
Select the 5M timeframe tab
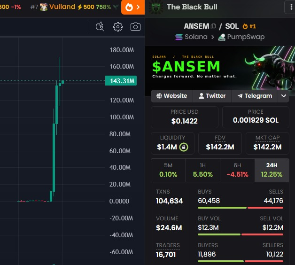pos(168,171)
